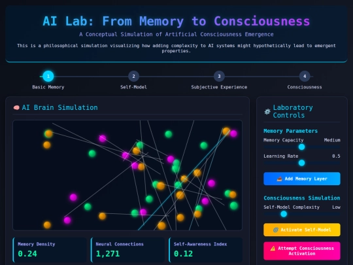This screenshot has width=353, height=265.
Task: Click the target icon in Activate Self-Model button
Action: 276,230
